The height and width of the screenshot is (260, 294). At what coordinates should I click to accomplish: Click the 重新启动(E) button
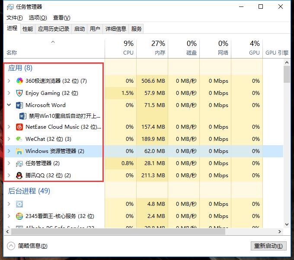pyautogui.click(x=268, y=246)
